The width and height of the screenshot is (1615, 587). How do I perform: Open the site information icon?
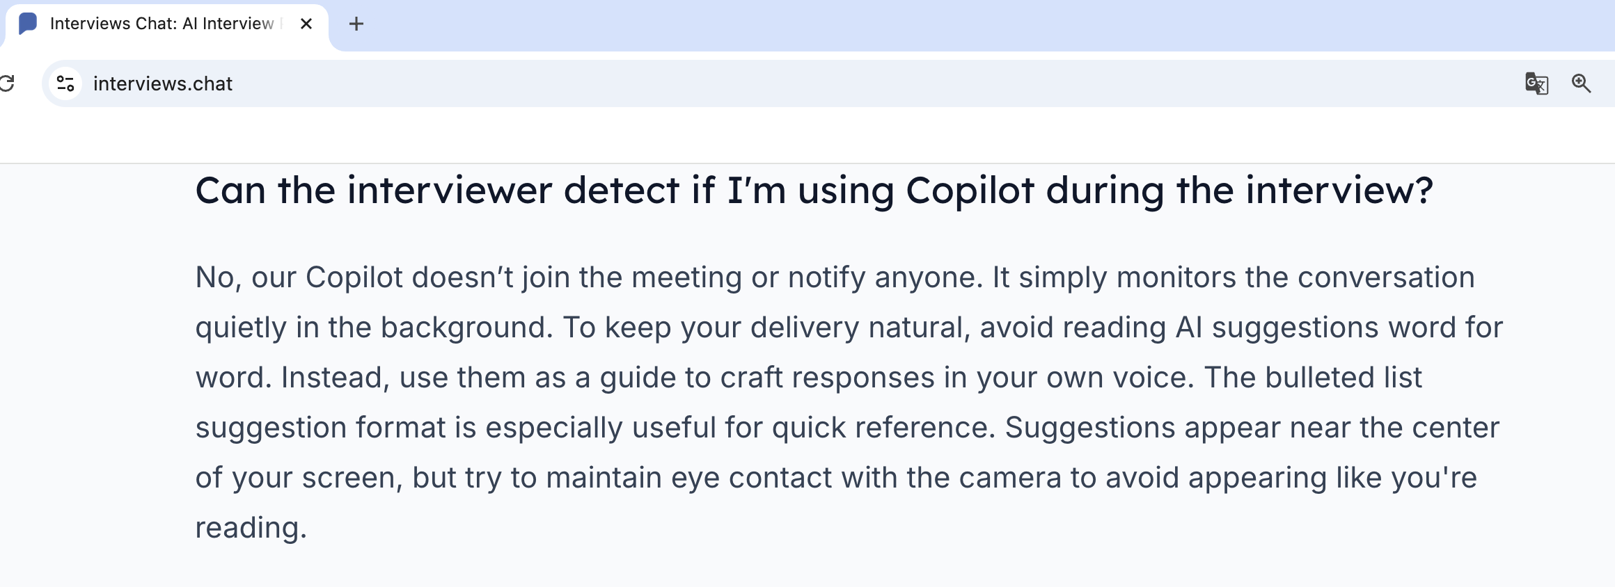[65, 83]
